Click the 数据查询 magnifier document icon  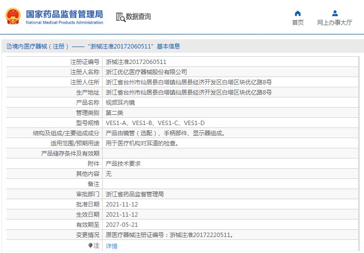120,17
